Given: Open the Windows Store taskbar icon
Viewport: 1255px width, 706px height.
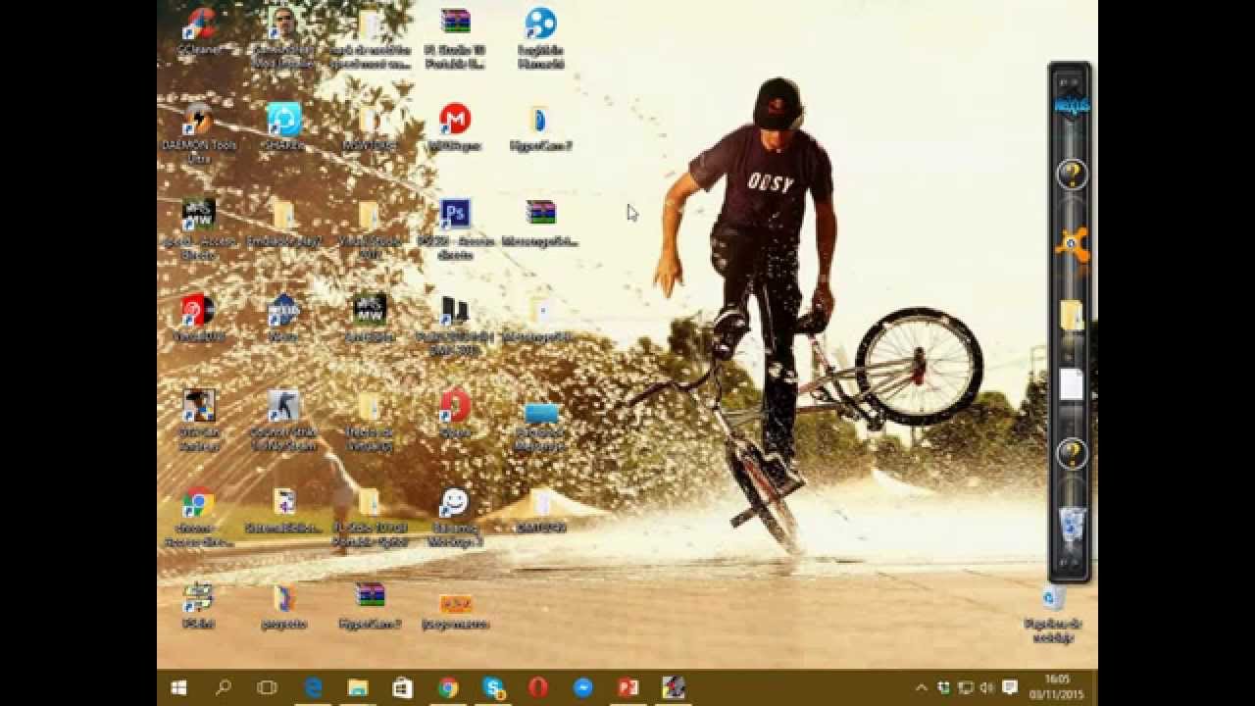Looking at the screenshot, I should pyautogui.click(x=403, y=688).
